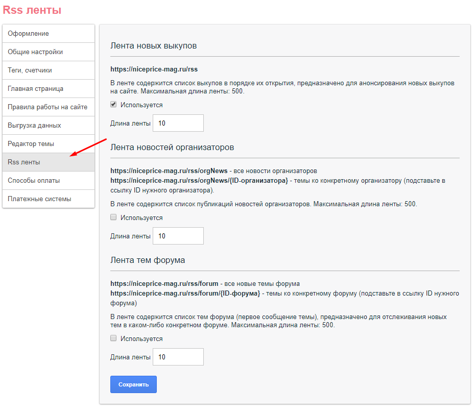Open Правила работы на сайте
476x413 pixels.
[49, 107]
